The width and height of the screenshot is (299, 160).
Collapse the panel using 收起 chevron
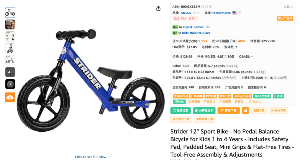(288, 7)
